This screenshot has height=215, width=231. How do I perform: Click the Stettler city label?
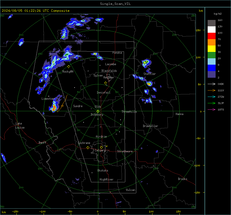click(x=150, y=74)
